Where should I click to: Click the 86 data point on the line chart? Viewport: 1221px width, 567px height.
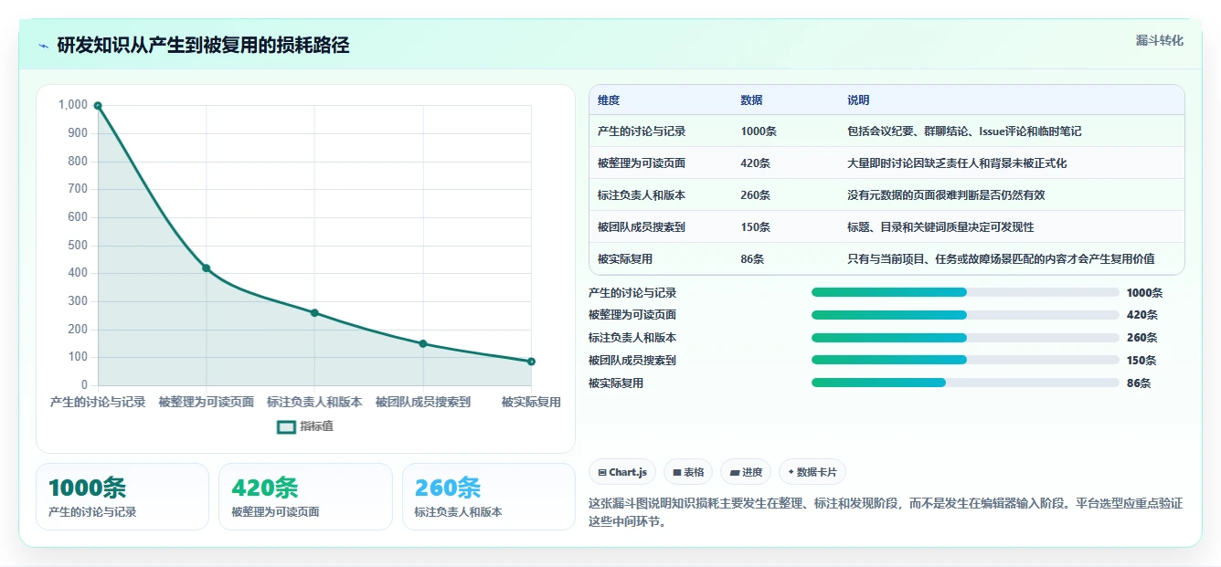[531, 362]
